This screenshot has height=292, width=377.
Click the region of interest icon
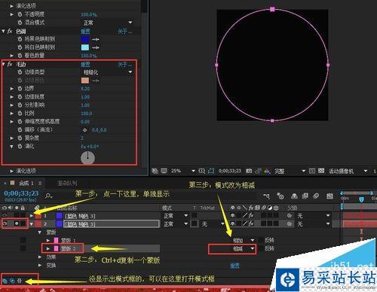coord(312,171)
